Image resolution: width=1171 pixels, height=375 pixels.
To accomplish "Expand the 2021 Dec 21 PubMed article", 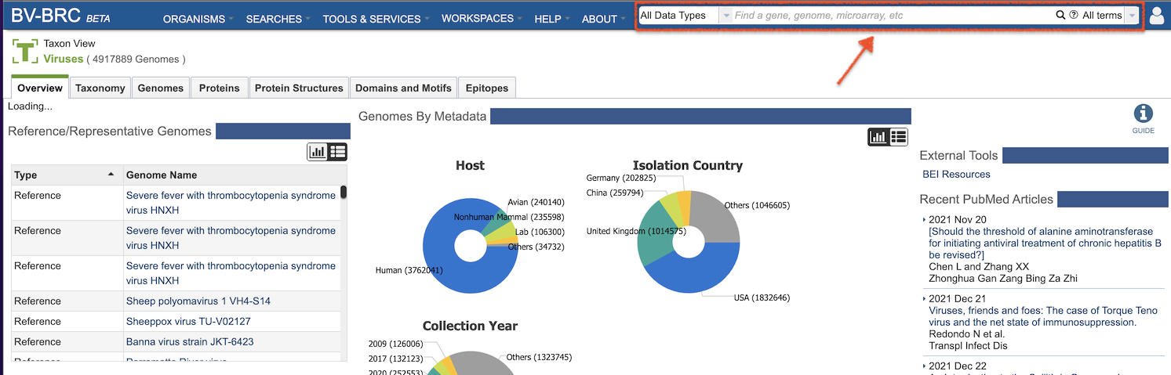I will pos(925,299).
